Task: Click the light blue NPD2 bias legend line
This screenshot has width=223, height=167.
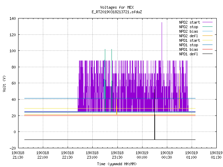Action: (x=207, y=31)
